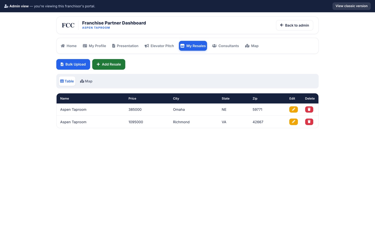Select the My Resales tab
Image resolution: width=375 pixels, height=234 pixels.
coord(193,46)
